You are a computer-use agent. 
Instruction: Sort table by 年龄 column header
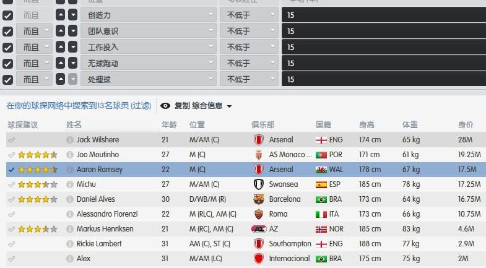tap(169, 124)
